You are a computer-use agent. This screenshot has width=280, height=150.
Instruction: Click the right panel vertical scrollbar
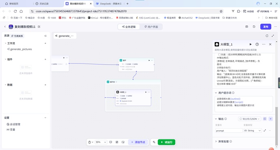(x=276, y=126)
